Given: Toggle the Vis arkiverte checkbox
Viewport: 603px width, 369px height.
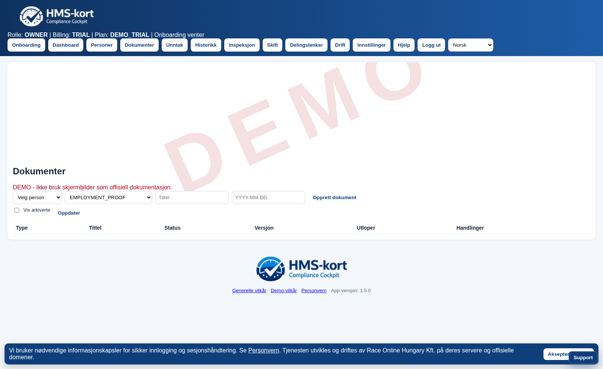Looking at the screenshot, I should click(x=17, y=210).
